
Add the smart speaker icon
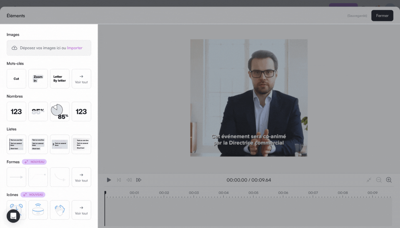click(x=38, y=210)
